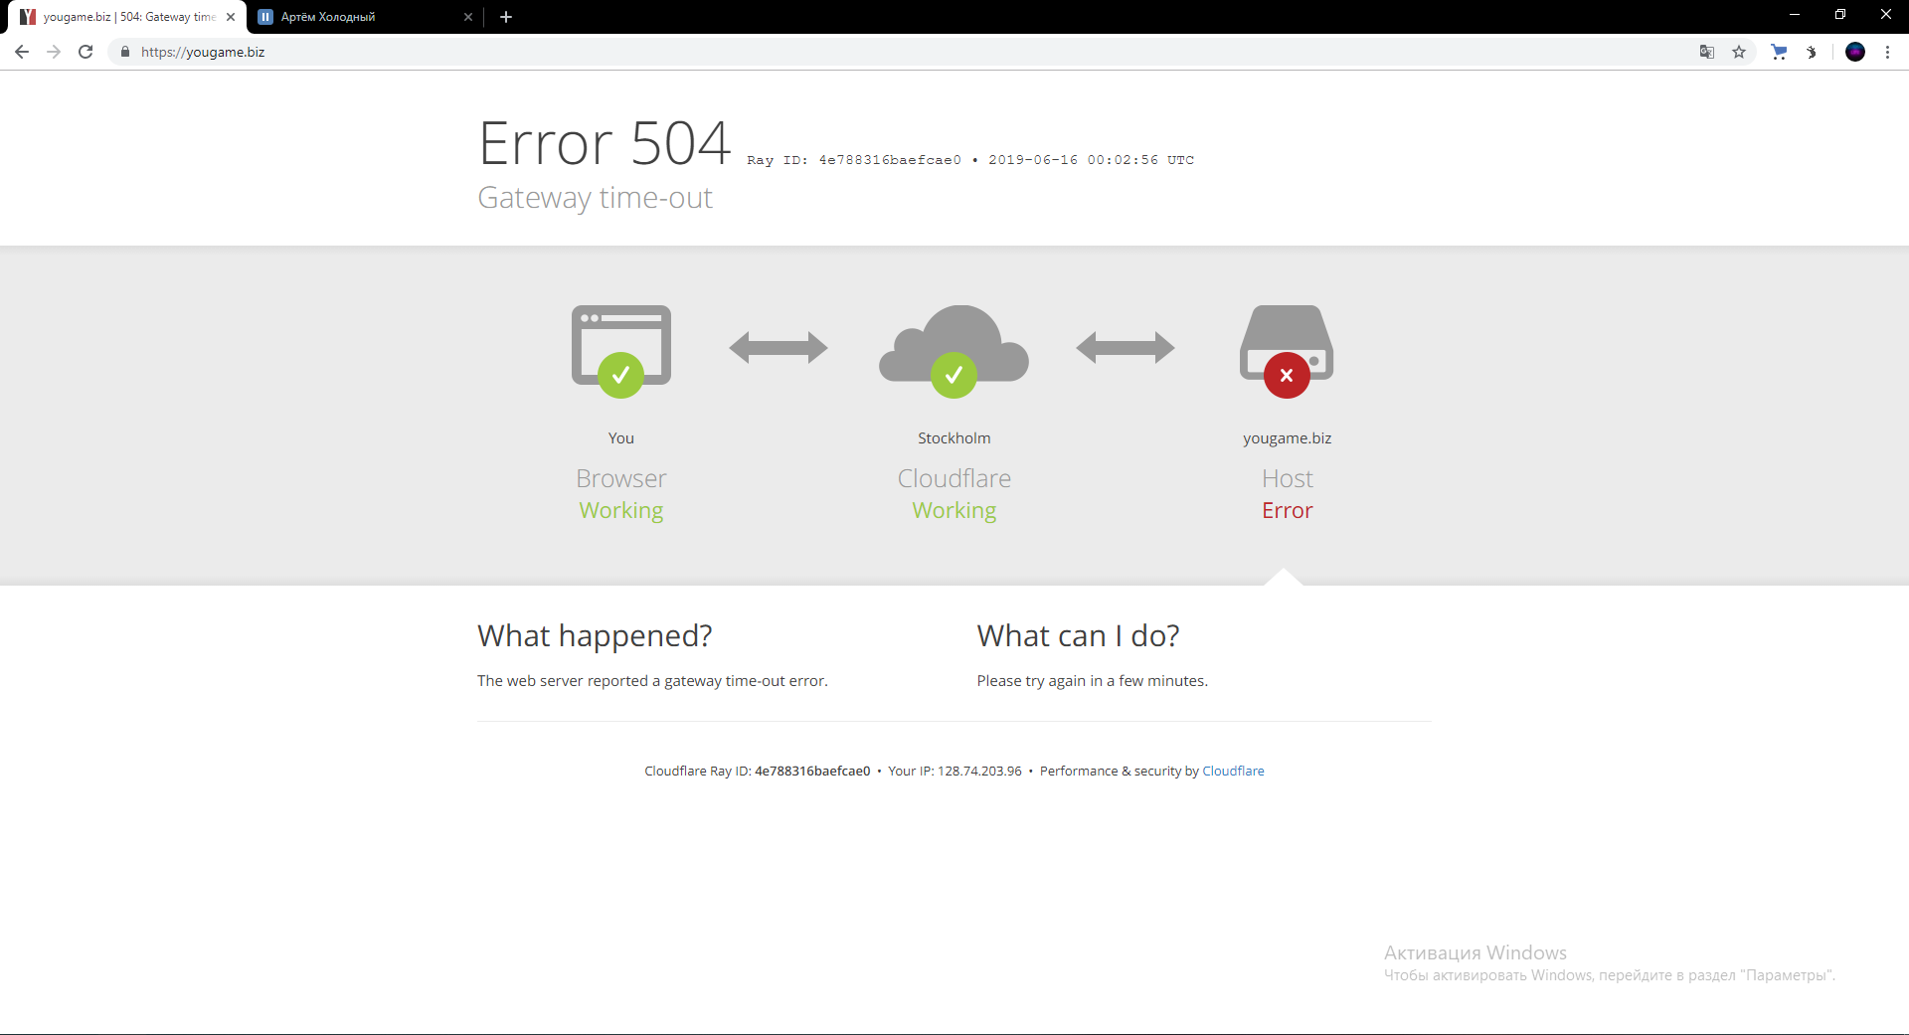Select the Ray ID text in header
Screen dimensions: 1909x1035
click(x=854, y=160)
